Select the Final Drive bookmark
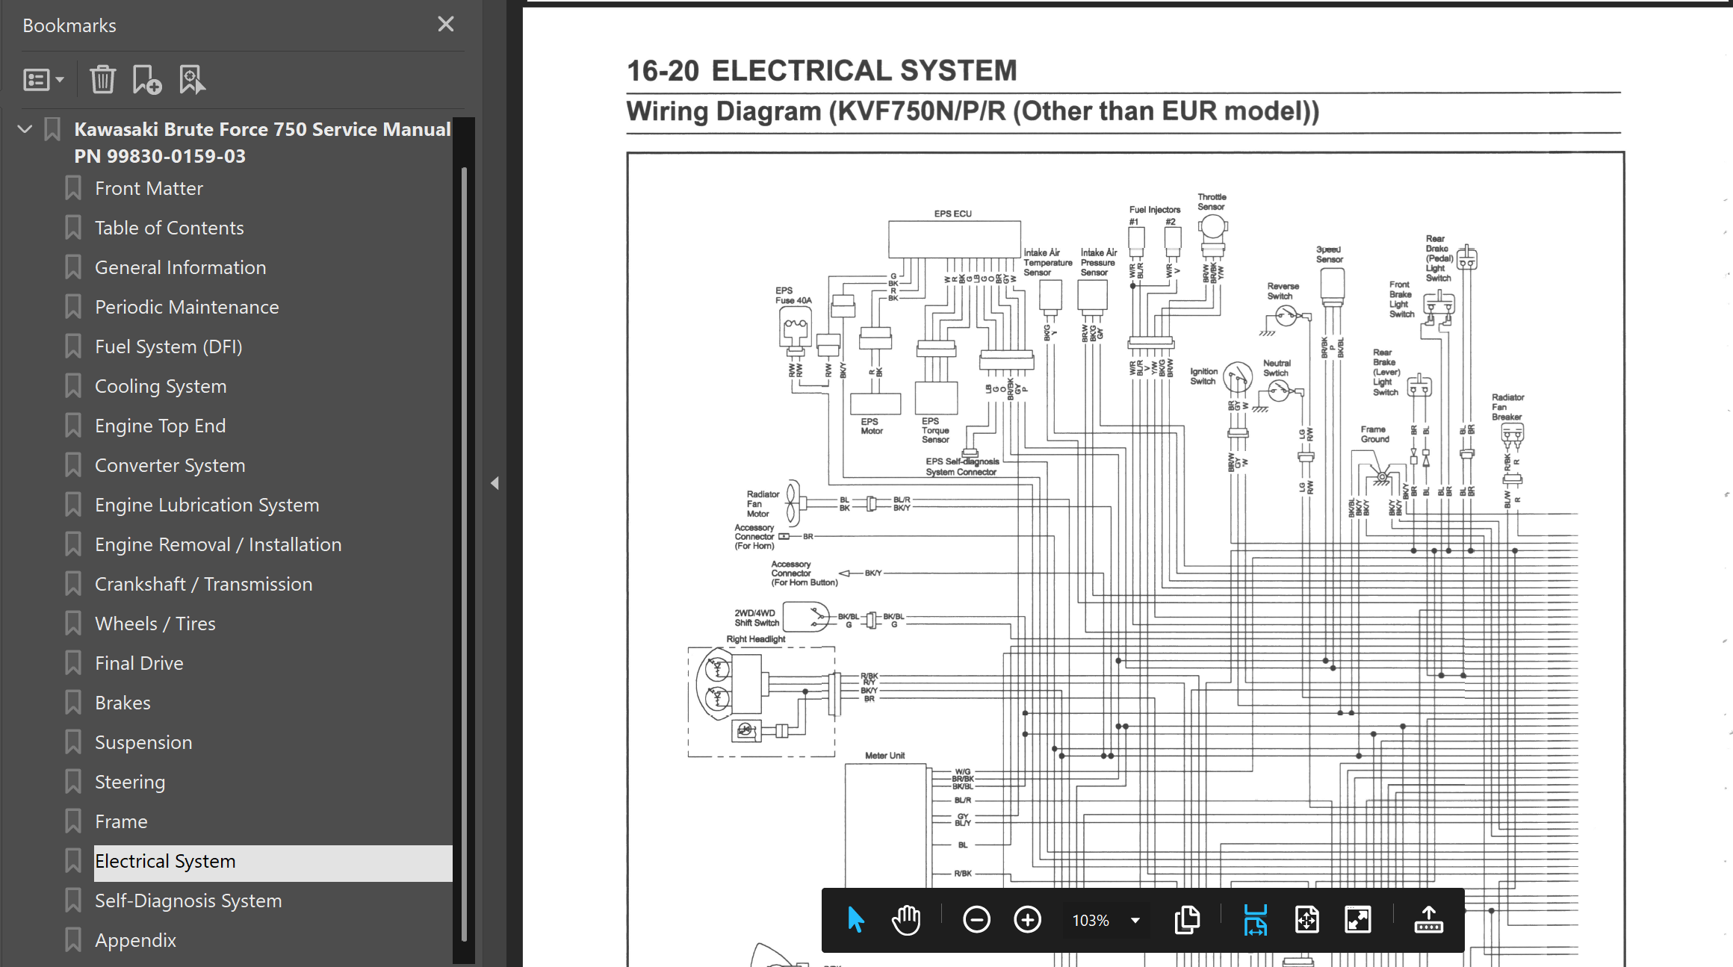1733x967 pixels. click(x=139, y=663)
